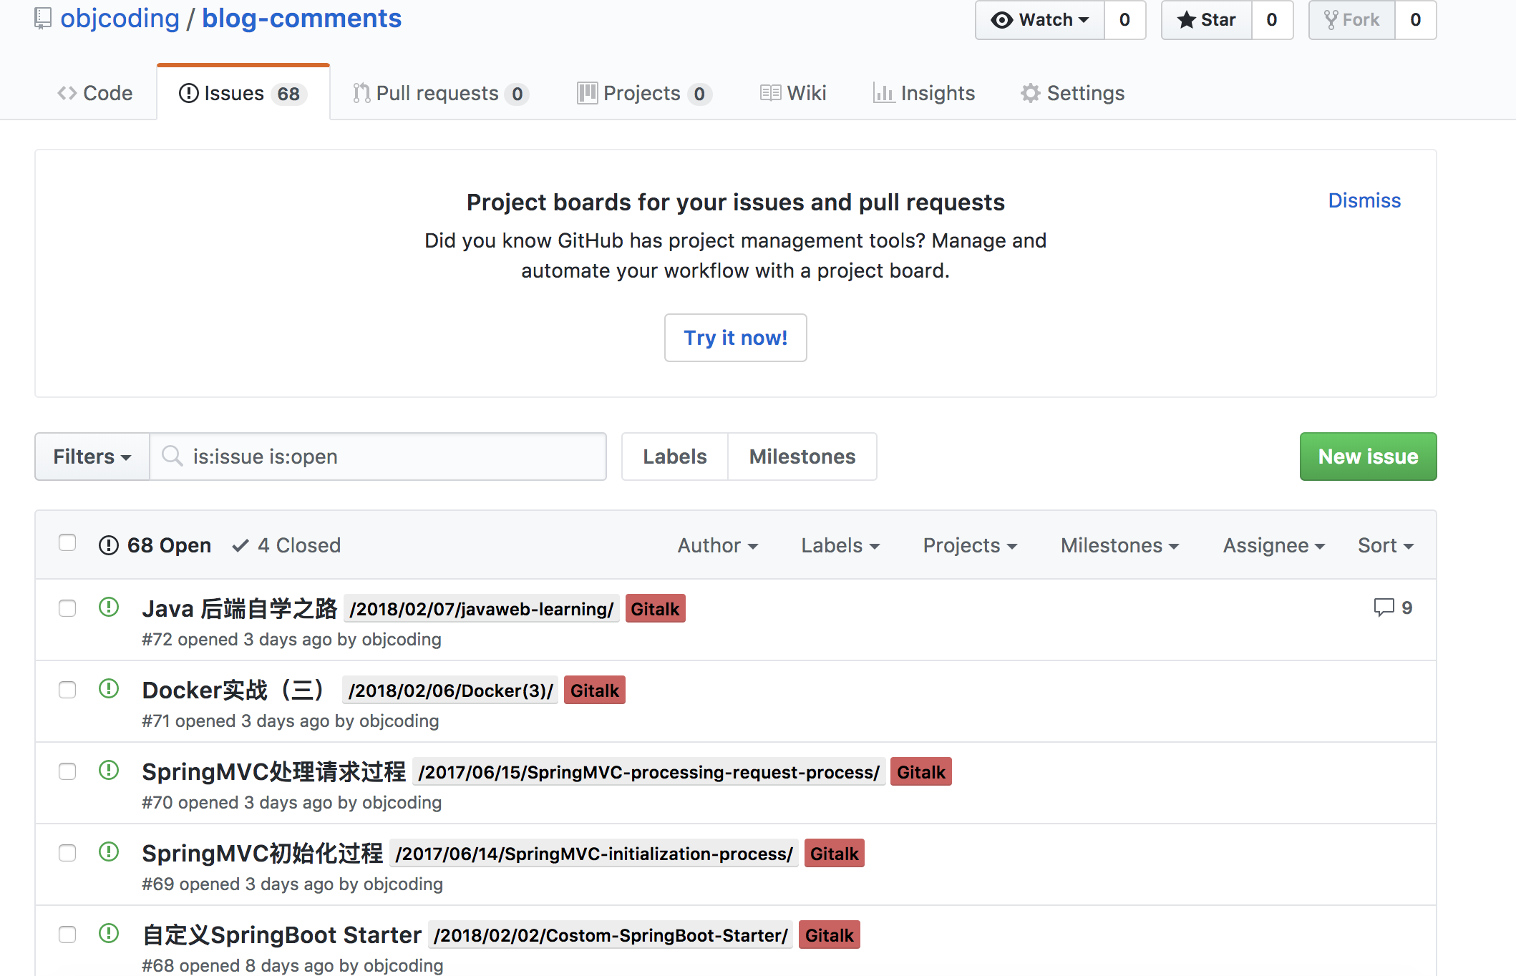The height and width of the screenshot is (976, 1516).
Task: Open the Filters dropdown
Action: pyautogui.click(x=92, y=457)
